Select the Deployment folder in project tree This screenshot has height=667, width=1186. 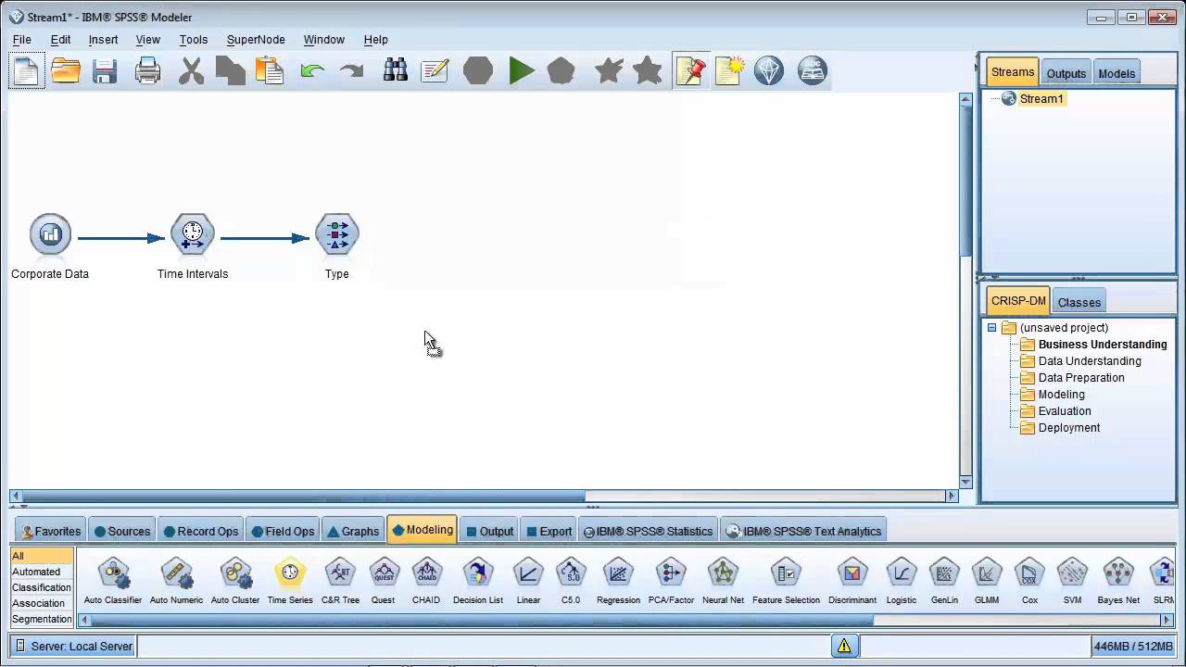pyautogui.click(x=1060, y=428)
